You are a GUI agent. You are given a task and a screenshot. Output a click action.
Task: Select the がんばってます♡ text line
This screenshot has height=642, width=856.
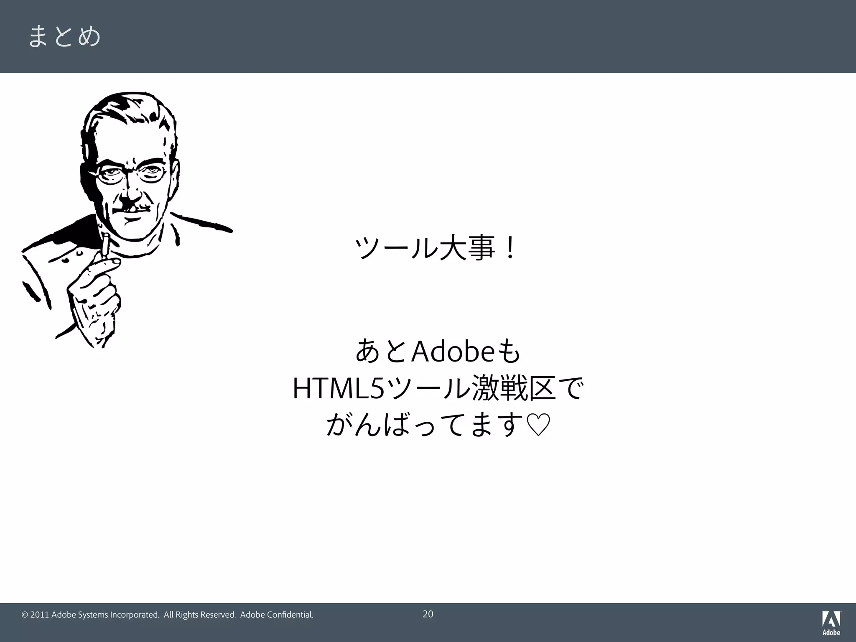(438, 425)
